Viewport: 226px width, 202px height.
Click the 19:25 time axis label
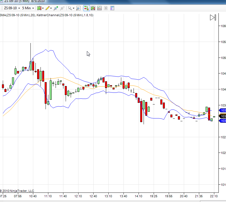click(153, 196)
